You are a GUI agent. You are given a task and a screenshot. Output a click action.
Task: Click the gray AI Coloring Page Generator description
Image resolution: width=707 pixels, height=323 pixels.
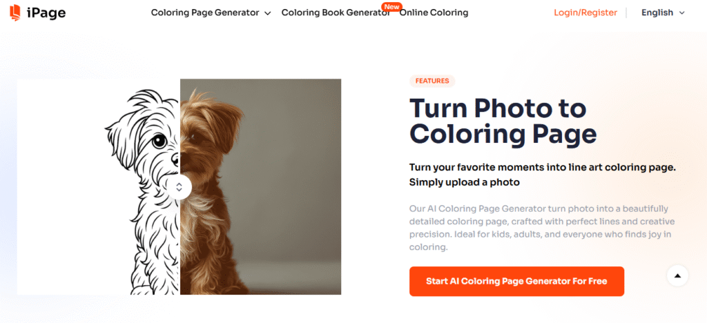(541, 228)
